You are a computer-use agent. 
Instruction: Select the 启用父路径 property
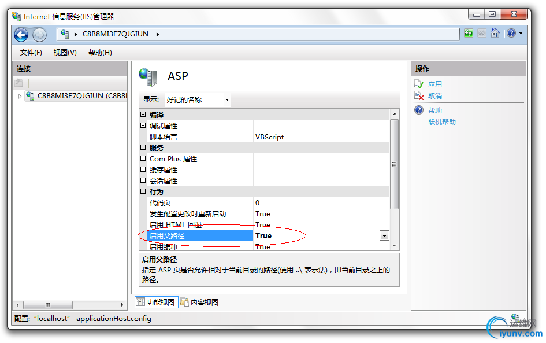pyautogui.click(x=201, y=236)
